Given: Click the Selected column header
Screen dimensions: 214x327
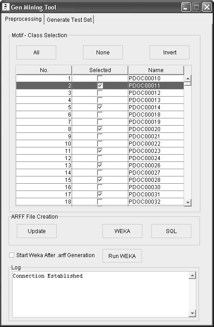Looking at the screenshot, I should (100, 70).
